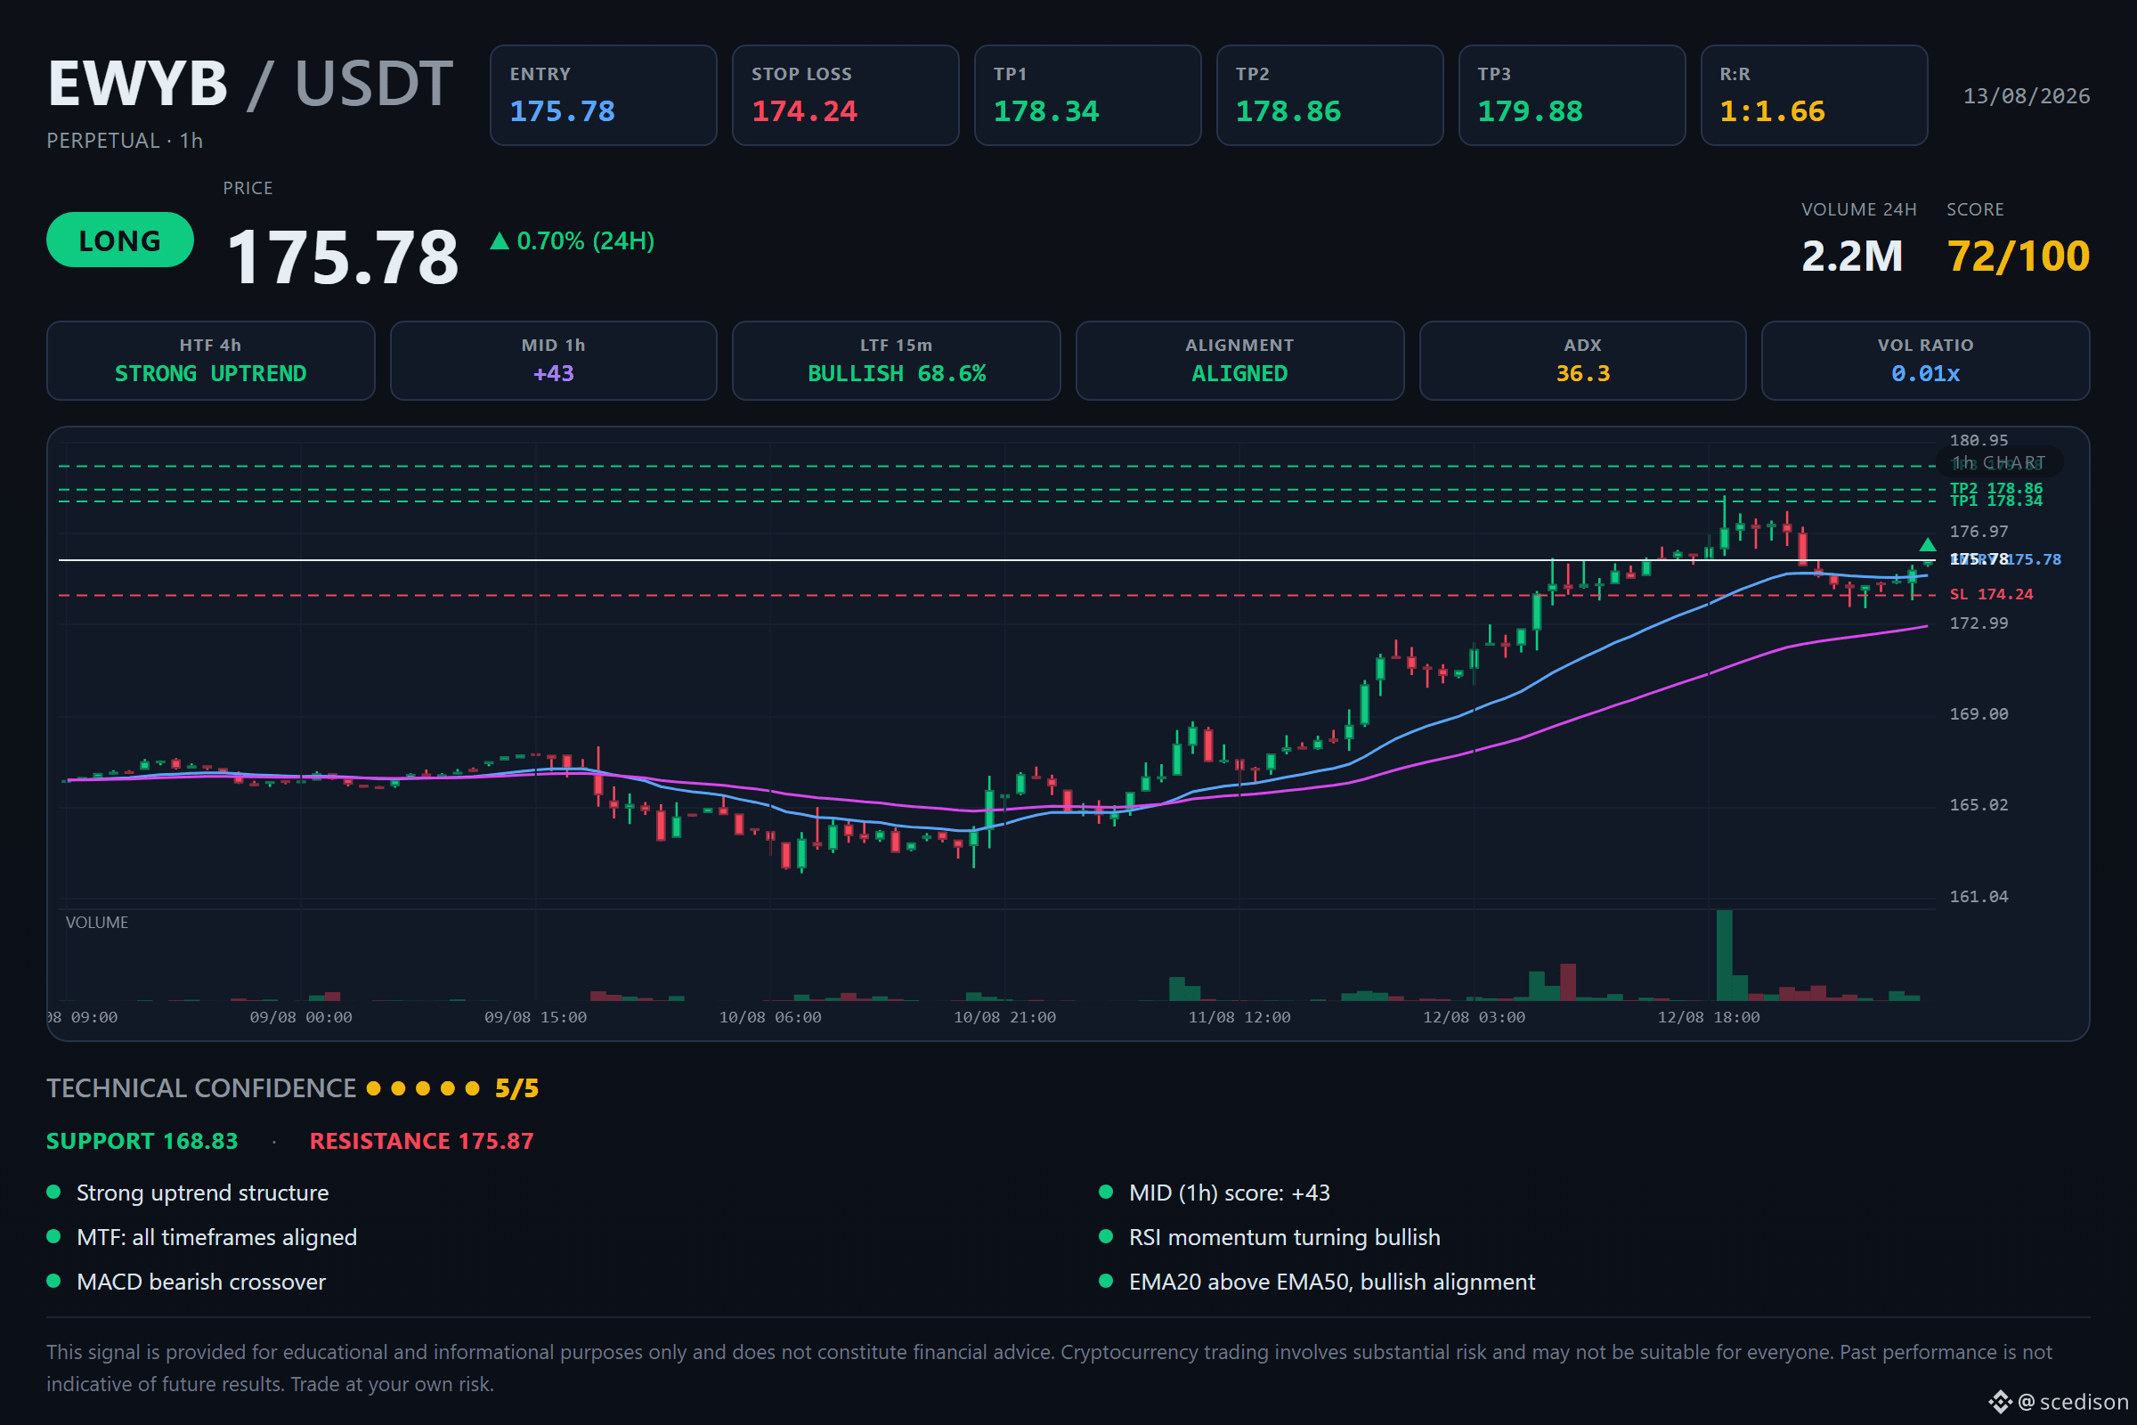This screenshot has width=2137, height=1425.
Task: Click the TP1 178.34 chart label
Action: coord(1996,501)
